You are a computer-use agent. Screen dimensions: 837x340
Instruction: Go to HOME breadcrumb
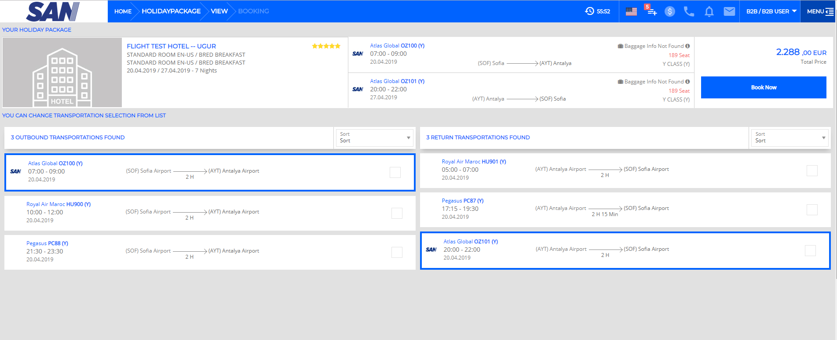click(x=123, y=11)
